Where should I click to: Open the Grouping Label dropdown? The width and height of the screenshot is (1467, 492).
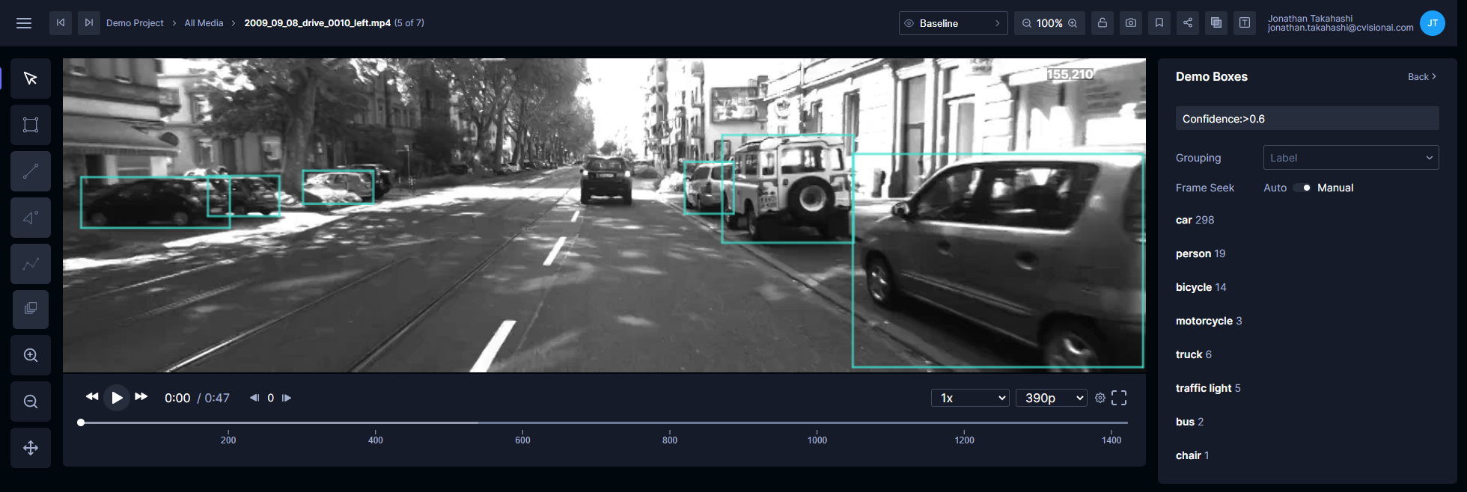1351,158
